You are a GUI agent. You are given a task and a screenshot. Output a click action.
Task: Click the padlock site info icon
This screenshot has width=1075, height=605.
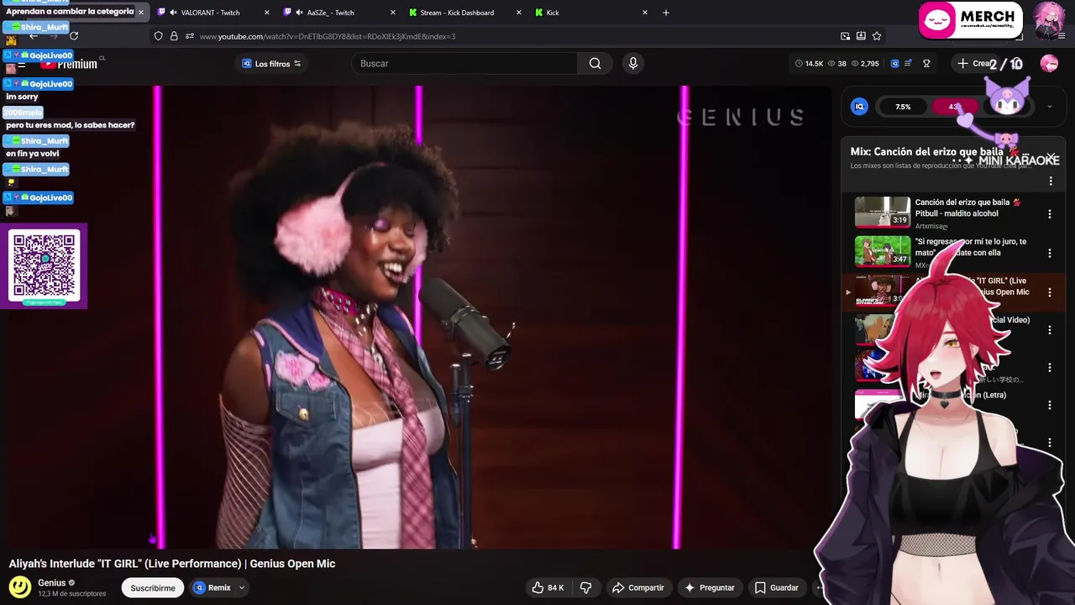pos(174,36)
